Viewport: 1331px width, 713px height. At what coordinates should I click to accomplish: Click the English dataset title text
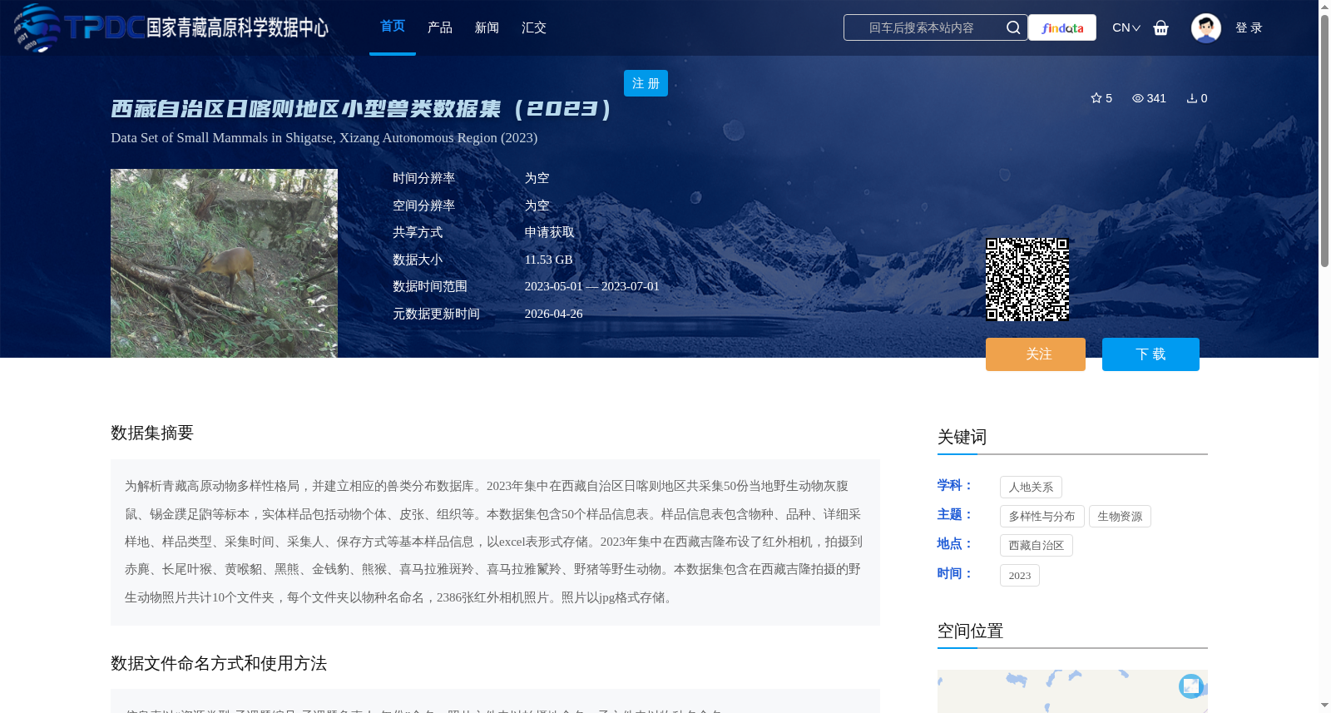[324, 137]
